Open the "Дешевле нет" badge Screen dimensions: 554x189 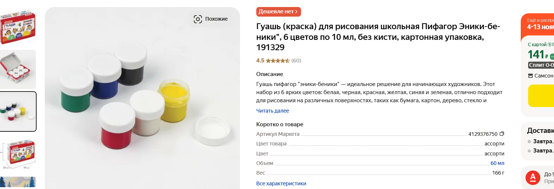pos(278,12)
